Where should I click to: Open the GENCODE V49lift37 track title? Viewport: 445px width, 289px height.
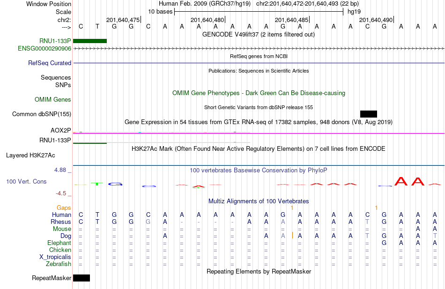[259, 35]
